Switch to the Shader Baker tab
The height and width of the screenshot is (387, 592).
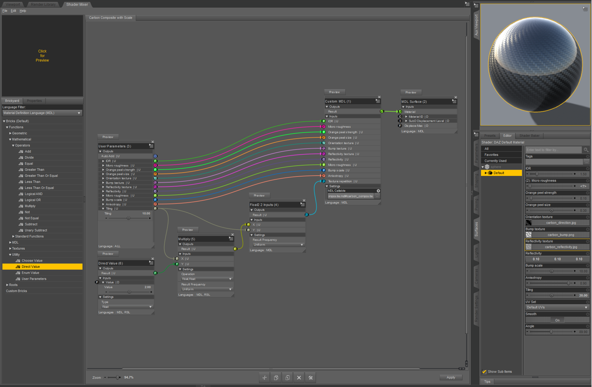coord(529,135)
